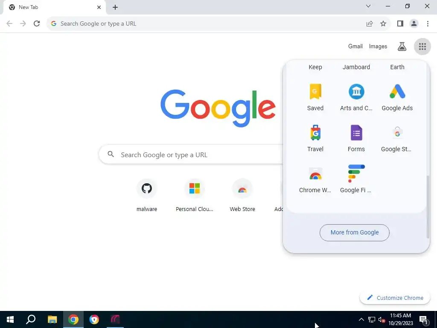Open Windows taskbar search
This screenshot has width=437, height=328.
point(31,319)
